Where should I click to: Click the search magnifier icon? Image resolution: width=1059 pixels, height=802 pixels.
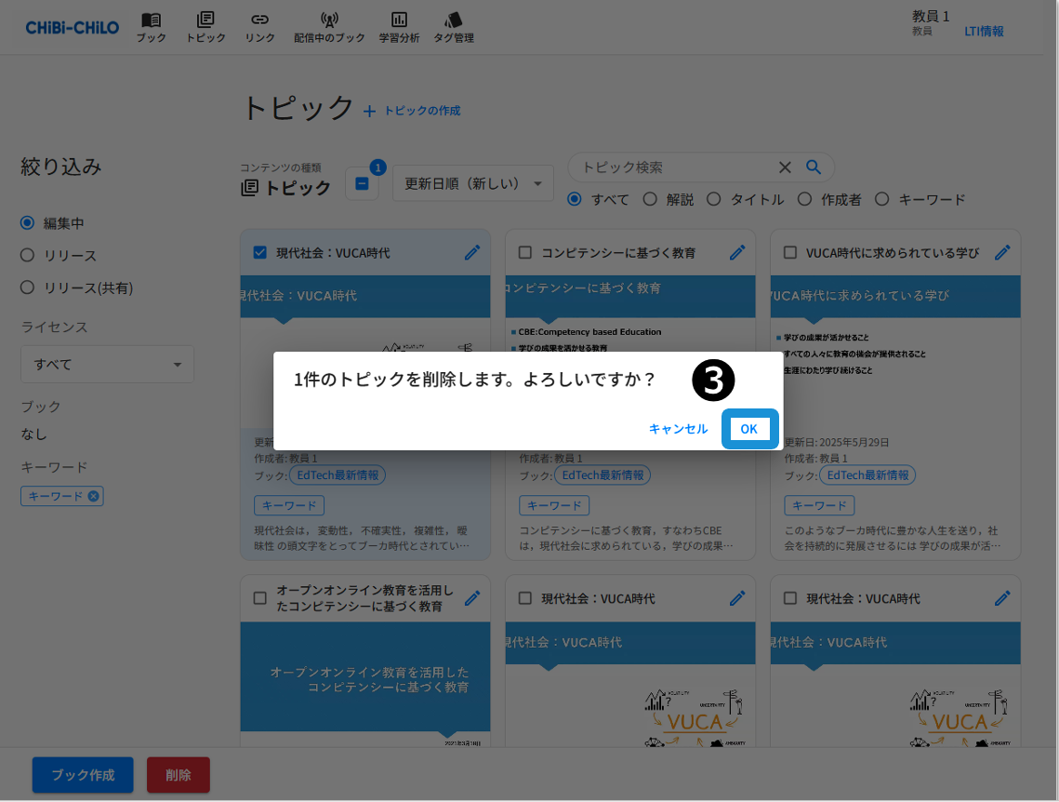tap(814, 167)
